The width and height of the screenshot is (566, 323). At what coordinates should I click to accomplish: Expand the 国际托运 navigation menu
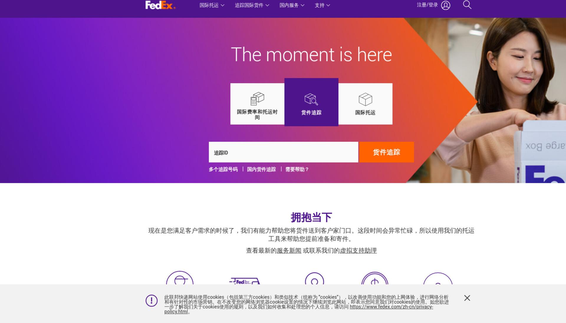click(x=212, y=5)
